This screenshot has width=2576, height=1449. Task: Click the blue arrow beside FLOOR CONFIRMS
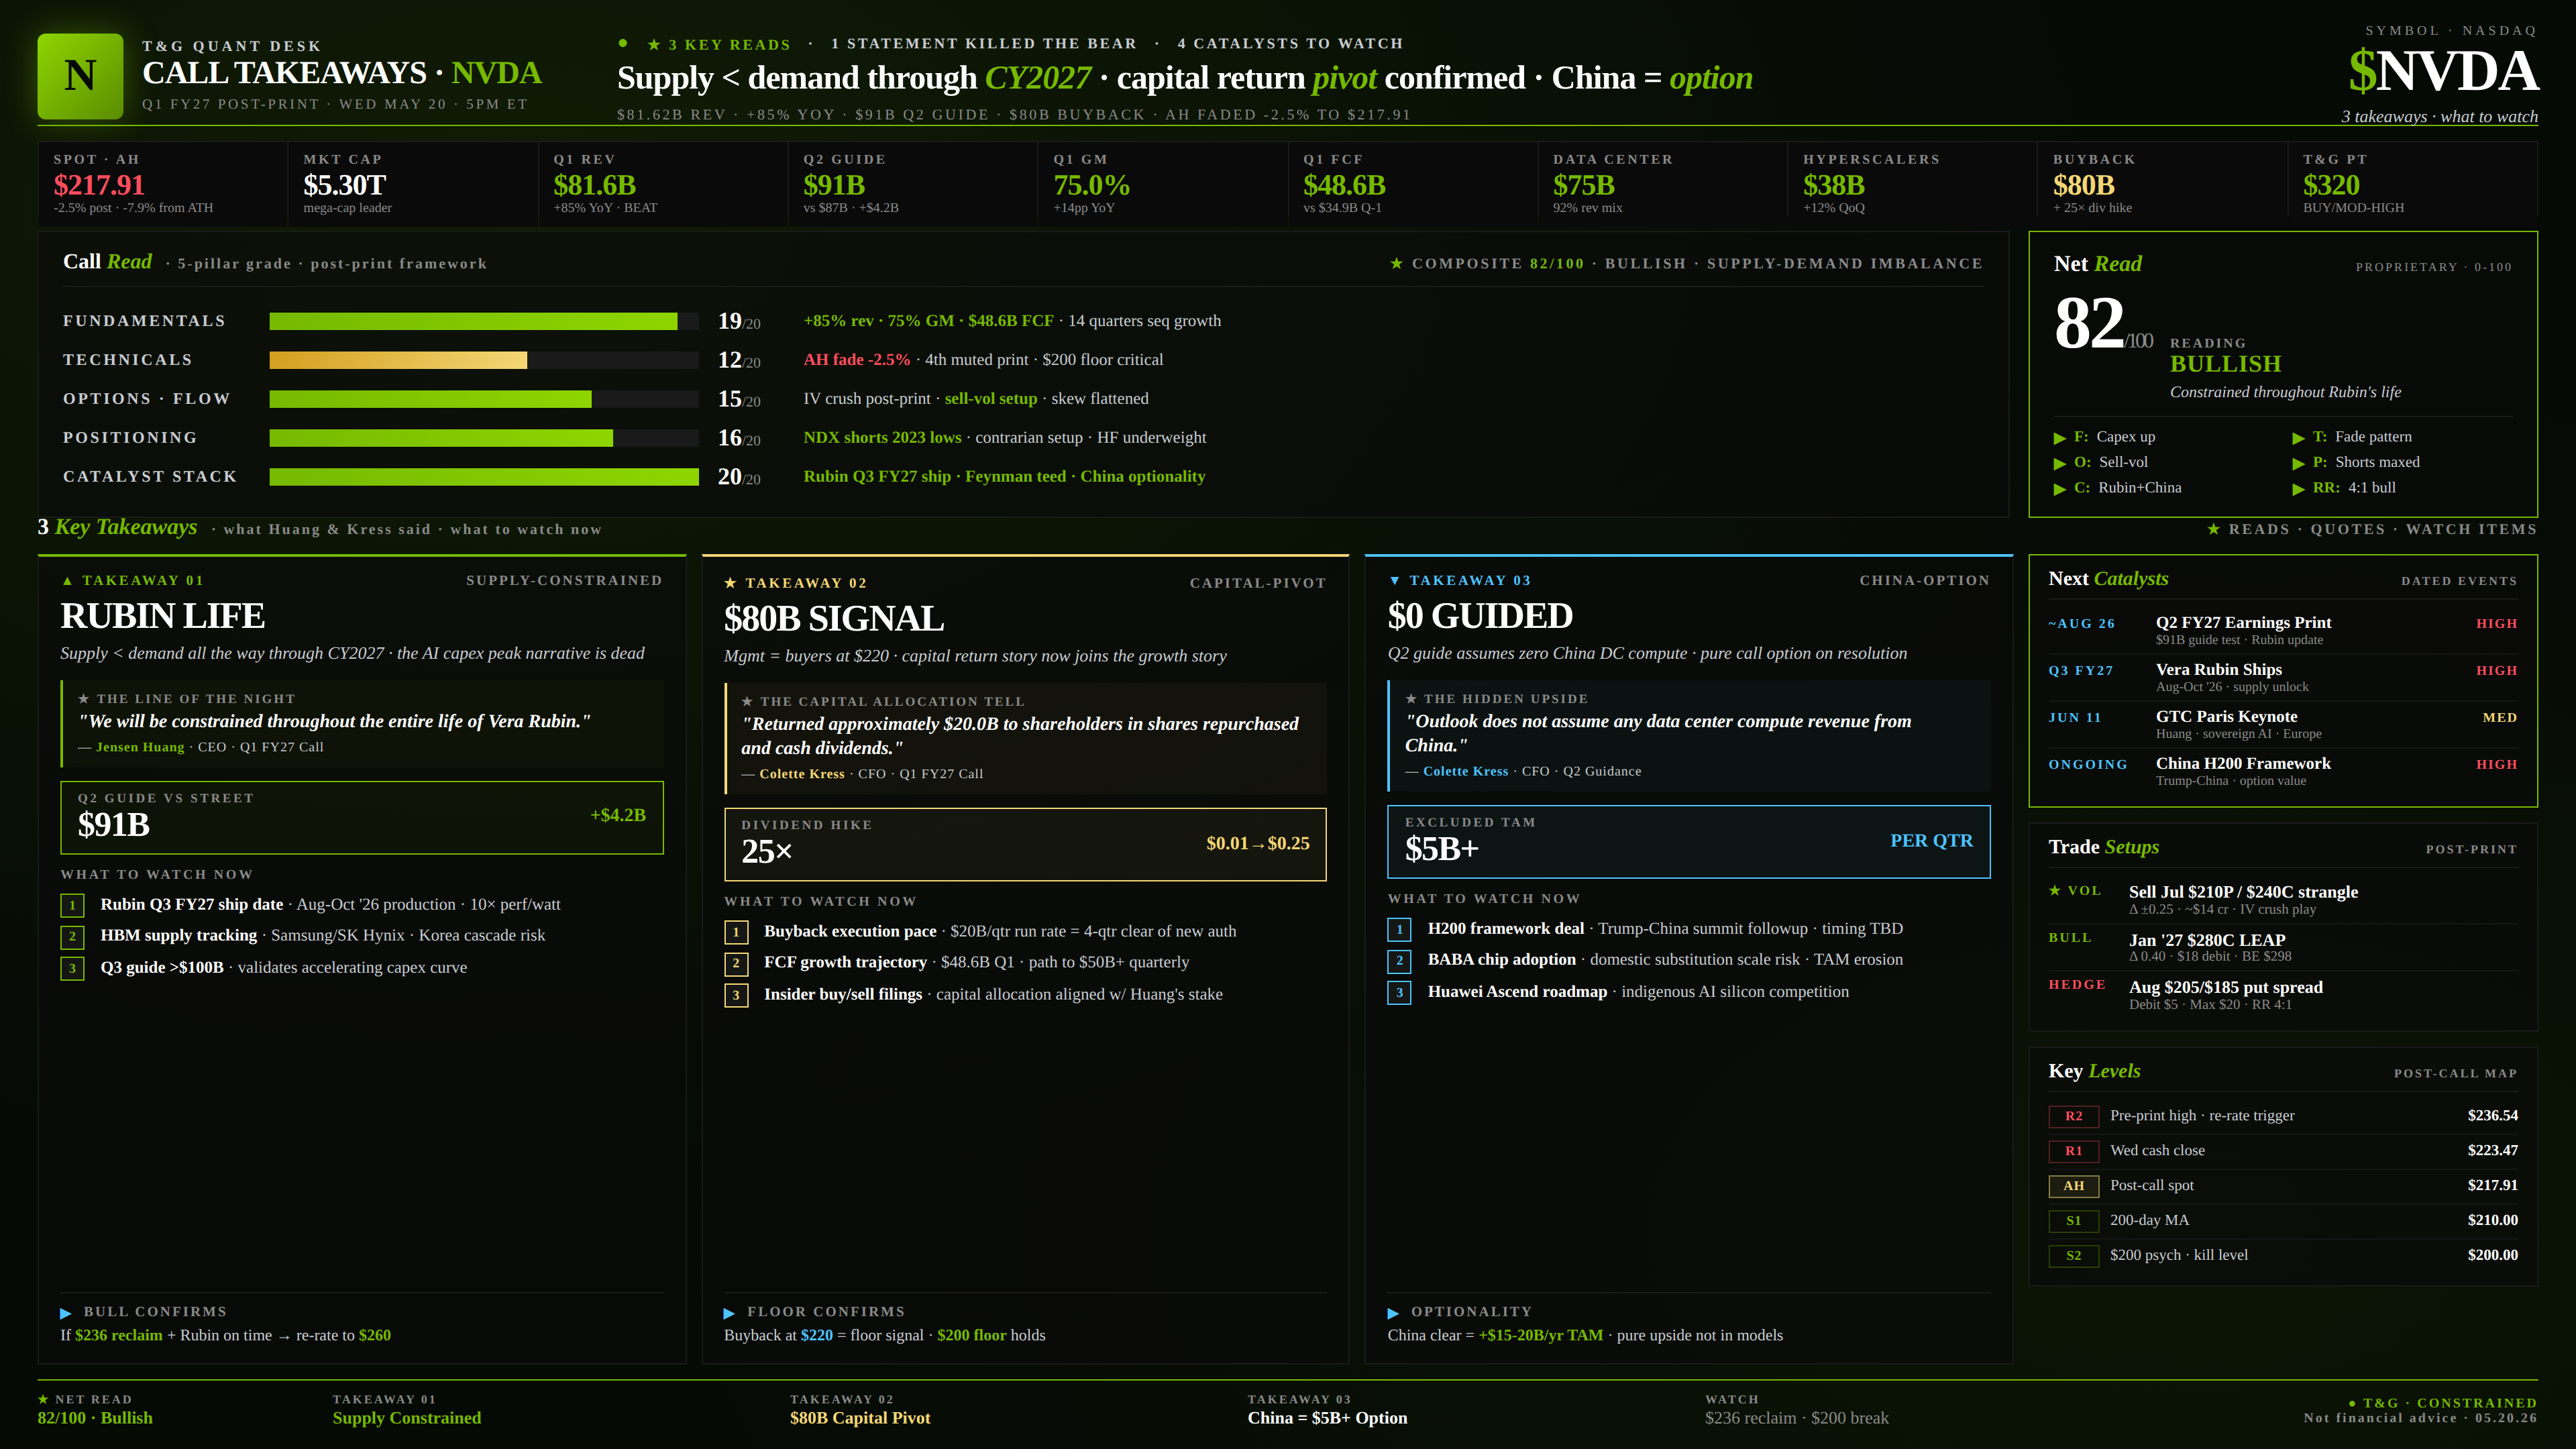pos(729,1313)
